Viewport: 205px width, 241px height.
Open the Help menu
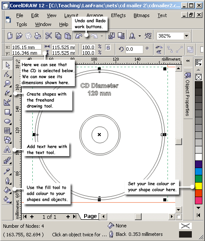(64, 24)
